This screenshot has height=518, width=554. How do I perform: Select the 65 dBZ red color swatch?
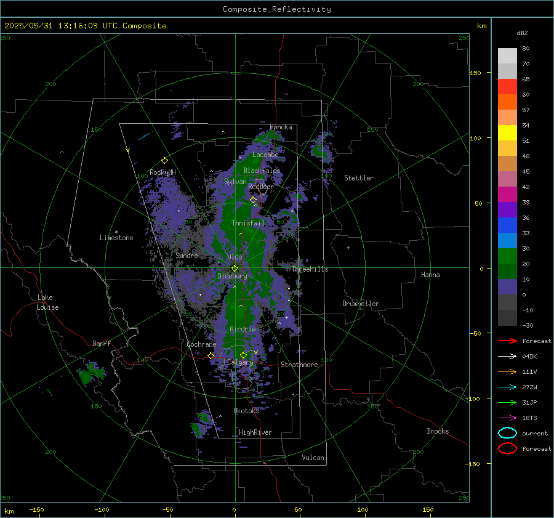pos(507,87)
